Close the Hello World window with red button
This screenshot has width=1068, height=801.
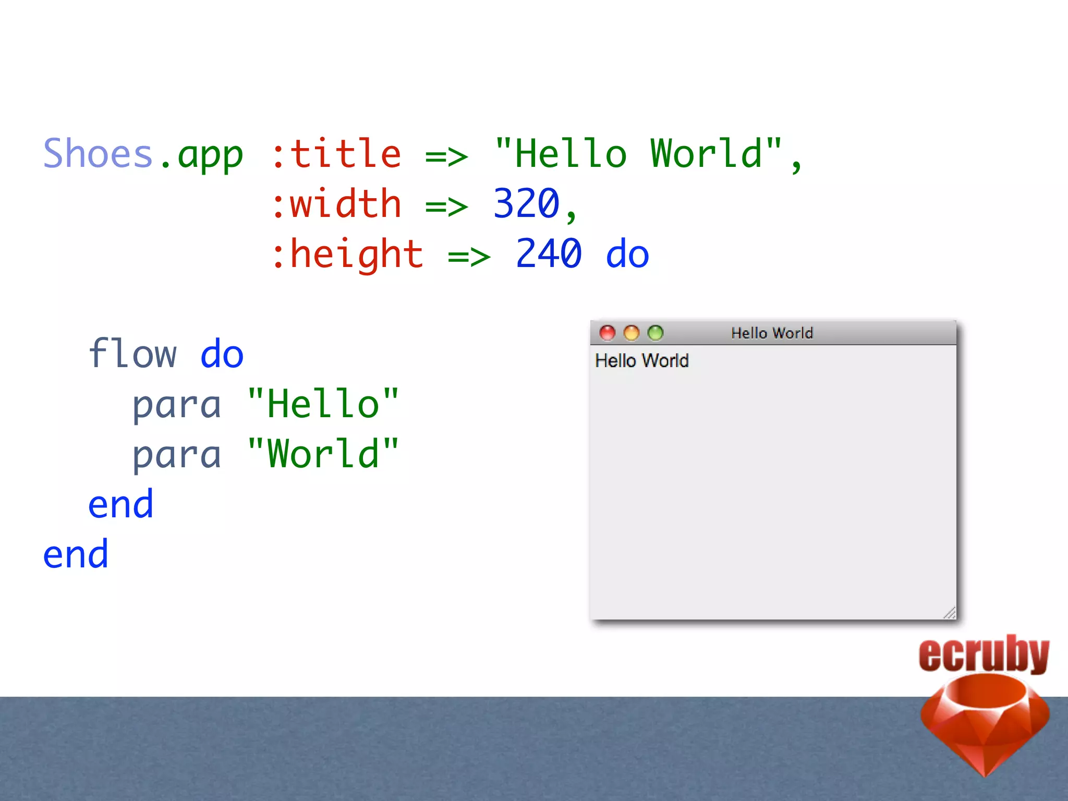pos(608,333)
